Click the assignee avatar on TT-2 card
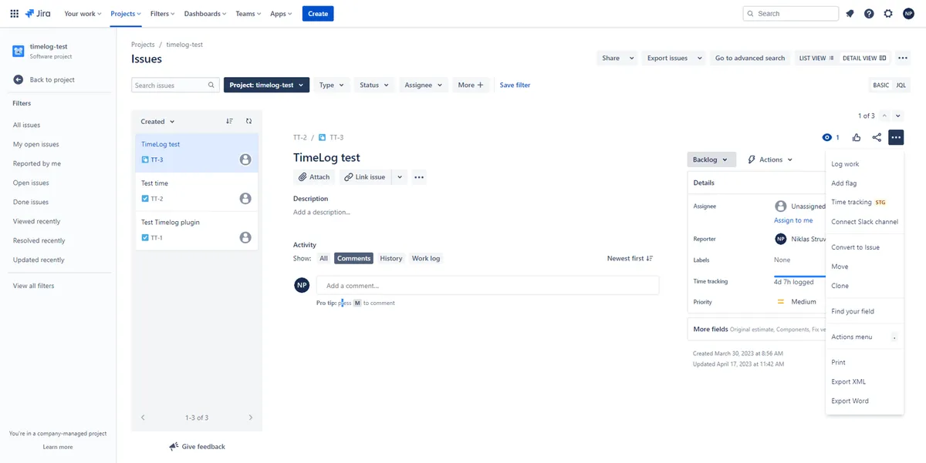This screenshot has height=463, width=926. click(245, 198)
